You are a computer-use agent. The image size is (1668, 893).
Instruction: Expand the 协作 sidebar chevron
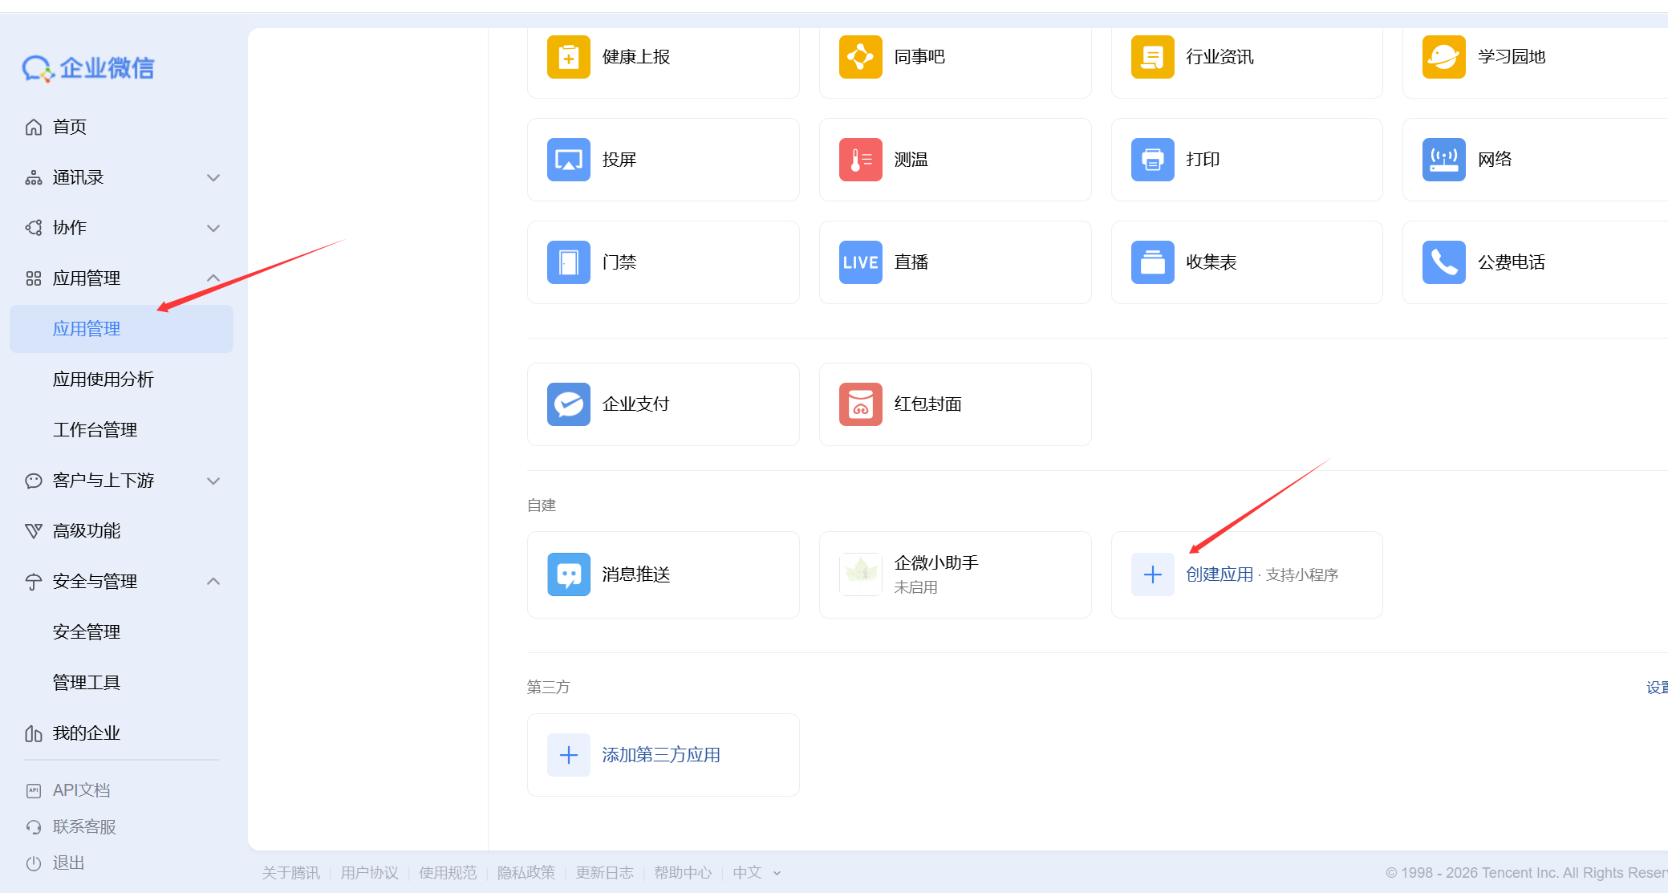pos(213,228)
